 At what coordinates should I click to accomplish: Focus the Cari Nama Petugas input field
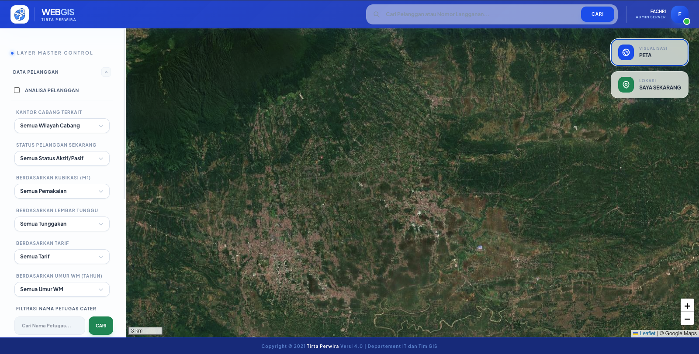click(50, 326)
